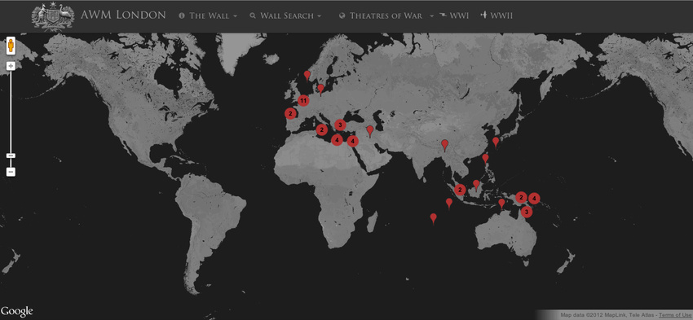The width and height of the screenshot is (693, 320).
Task: Click the pin over southern Japan
Action: click(496, 142)
